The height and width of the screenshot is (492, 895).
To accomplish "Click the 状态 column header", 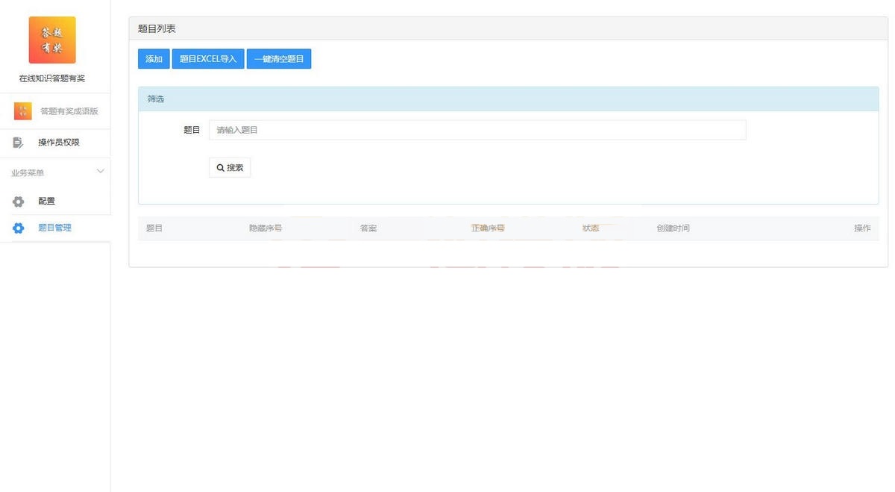I will pos(591,228).
